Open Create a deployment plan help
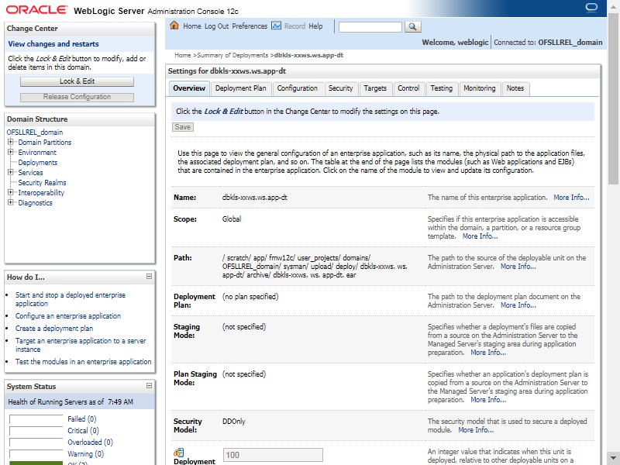 (54, 328)
